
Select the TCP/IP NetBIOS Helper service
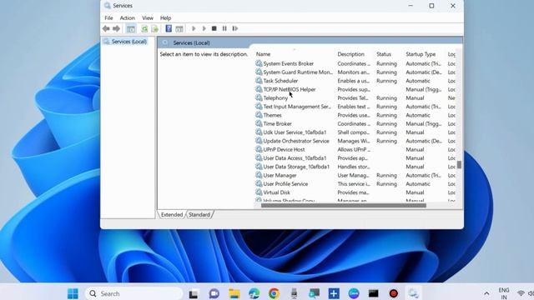point(290,89)
